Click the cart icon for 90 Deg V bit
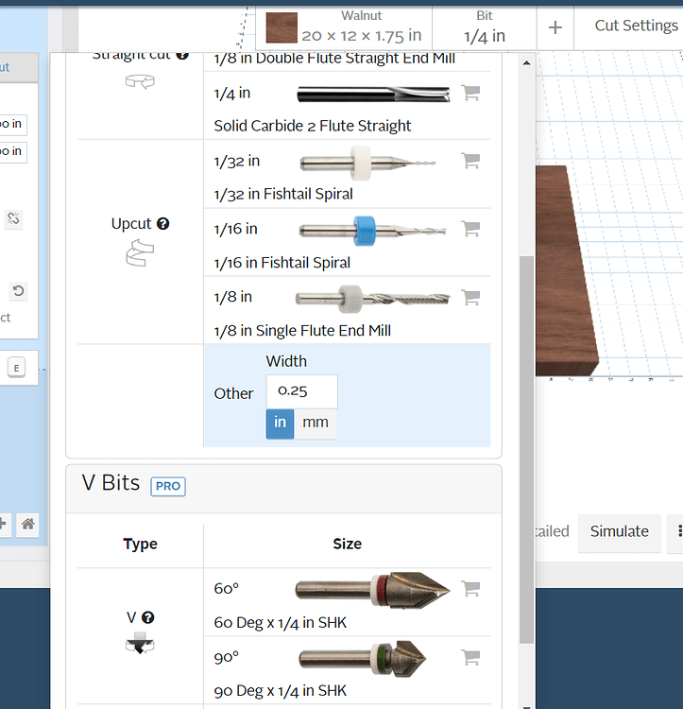The image size is (683, 709). tap(470, 657)
